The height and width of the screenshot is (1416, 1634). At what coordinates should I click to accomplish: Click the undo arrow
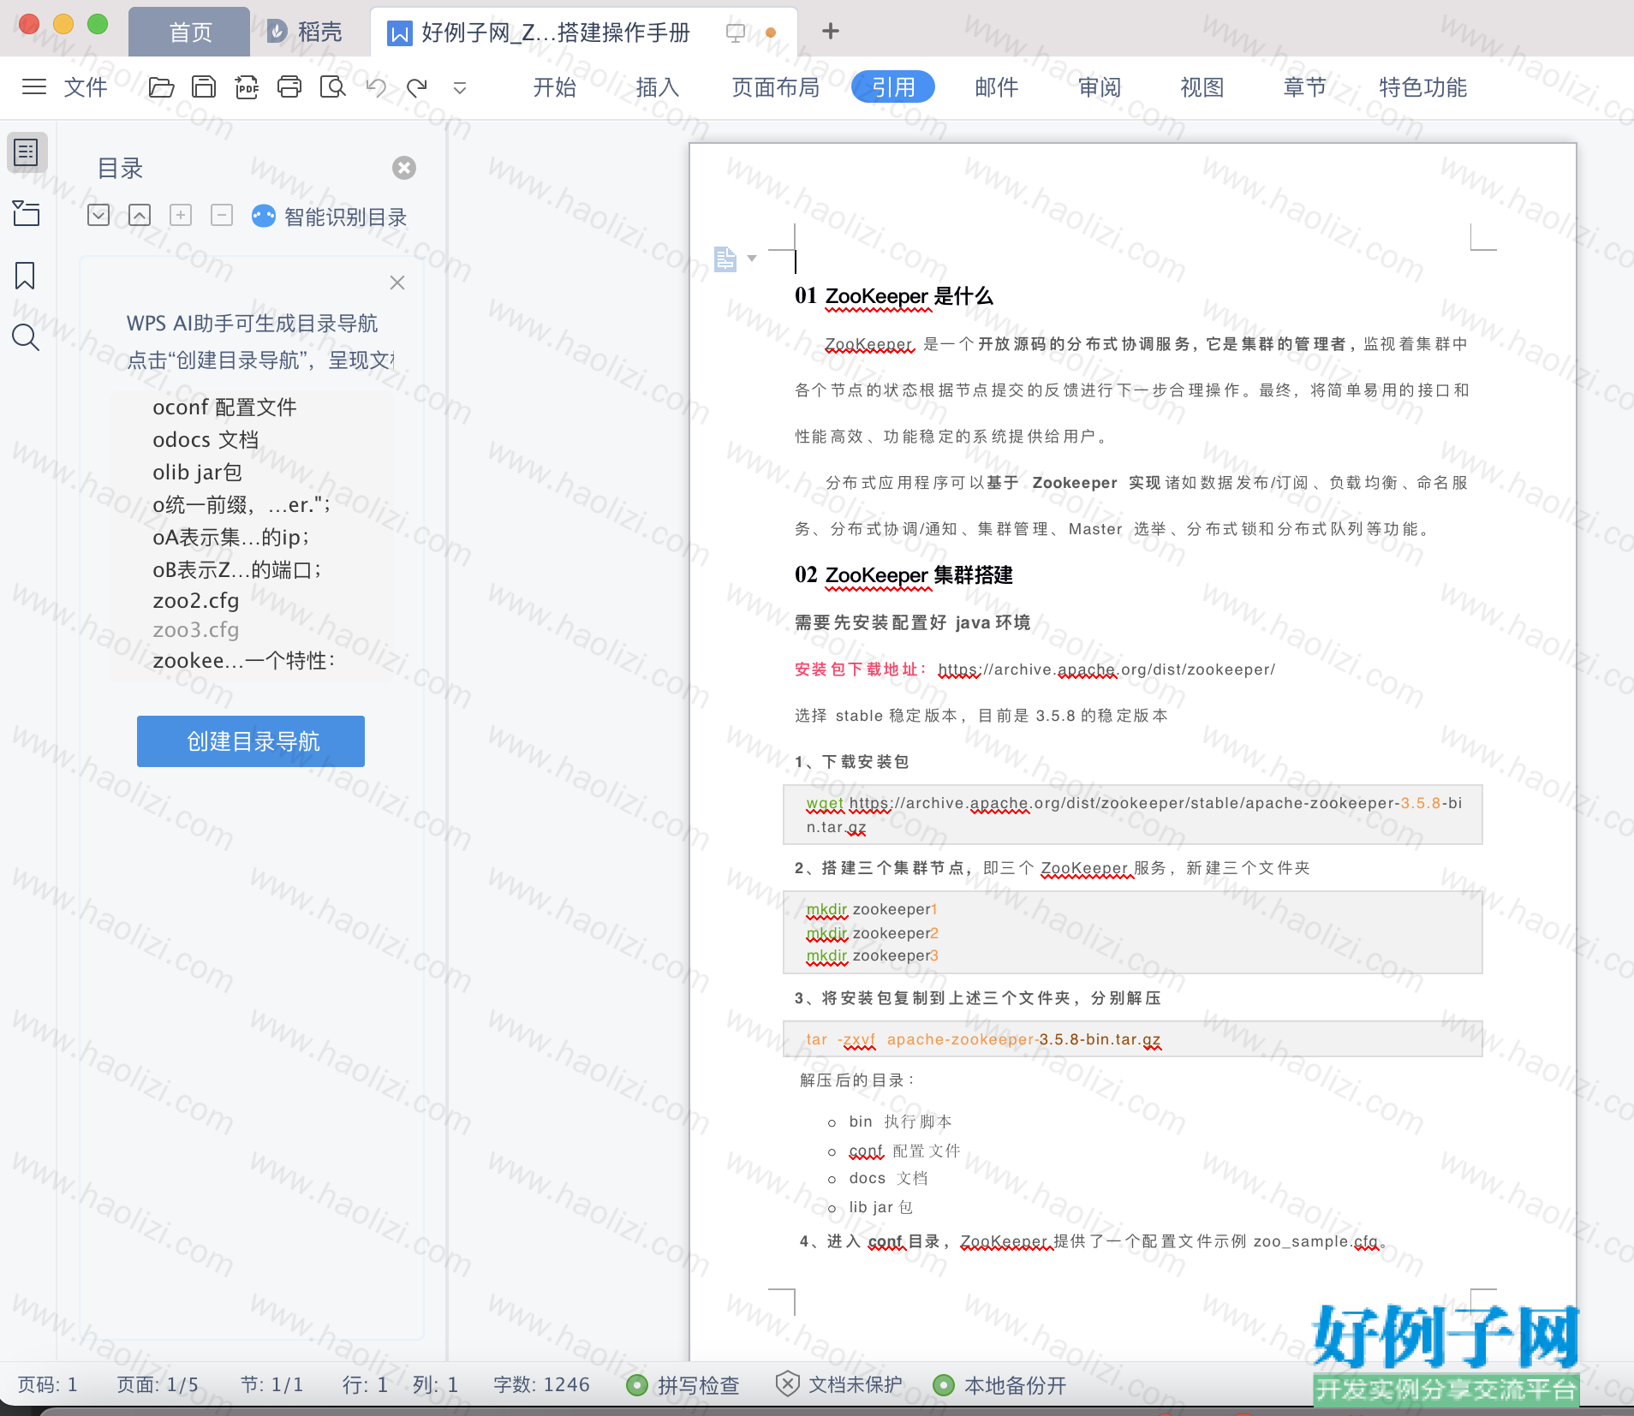coord(375,86)
